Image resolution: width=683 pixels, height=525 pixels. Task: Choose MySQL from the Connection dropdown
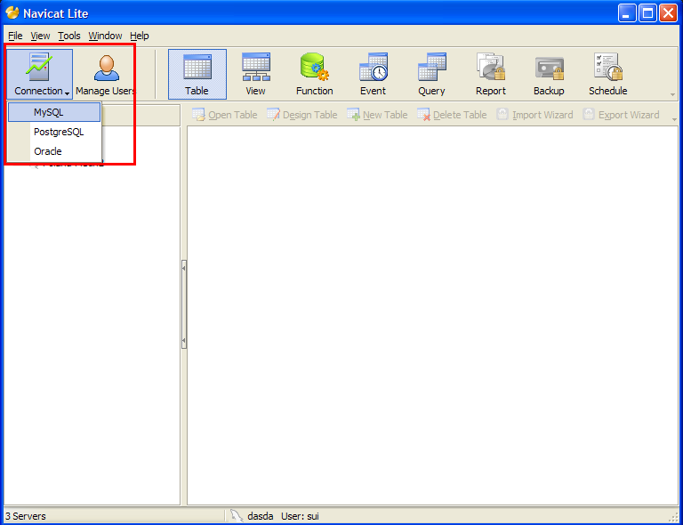pos(54,112)
